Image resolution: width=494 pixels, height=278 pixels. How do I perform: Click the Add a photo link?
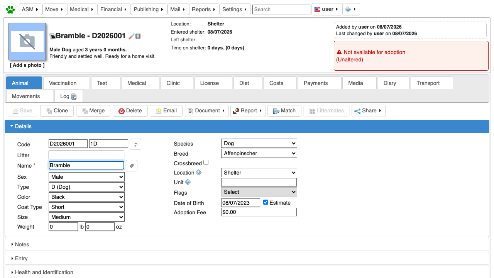point(27,65)
